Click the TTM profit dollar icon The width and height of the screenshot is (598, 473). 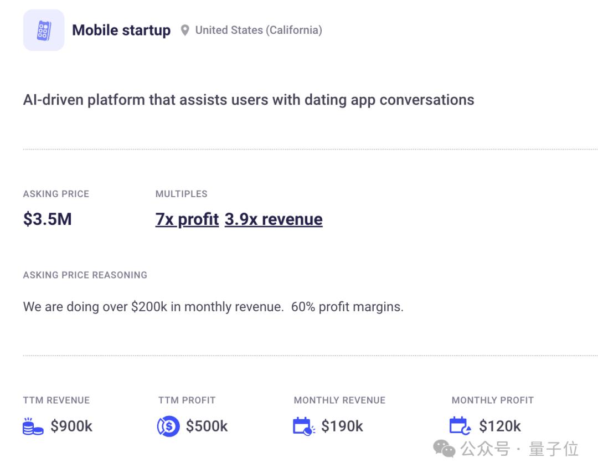(168, 426)
